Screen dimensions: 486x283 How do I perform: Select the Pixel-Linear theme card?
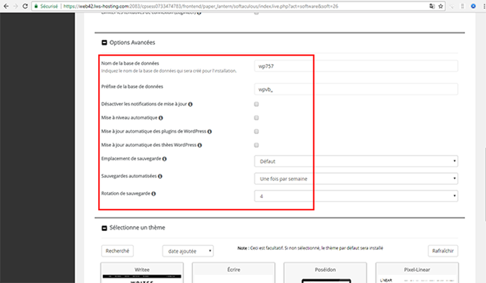tap(417, 273)
